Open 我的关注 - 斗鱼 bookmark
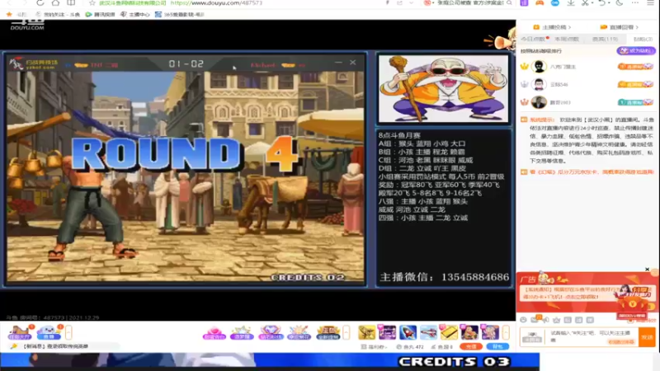Viewport: 660px width, 371px height. tap(58, 14)
